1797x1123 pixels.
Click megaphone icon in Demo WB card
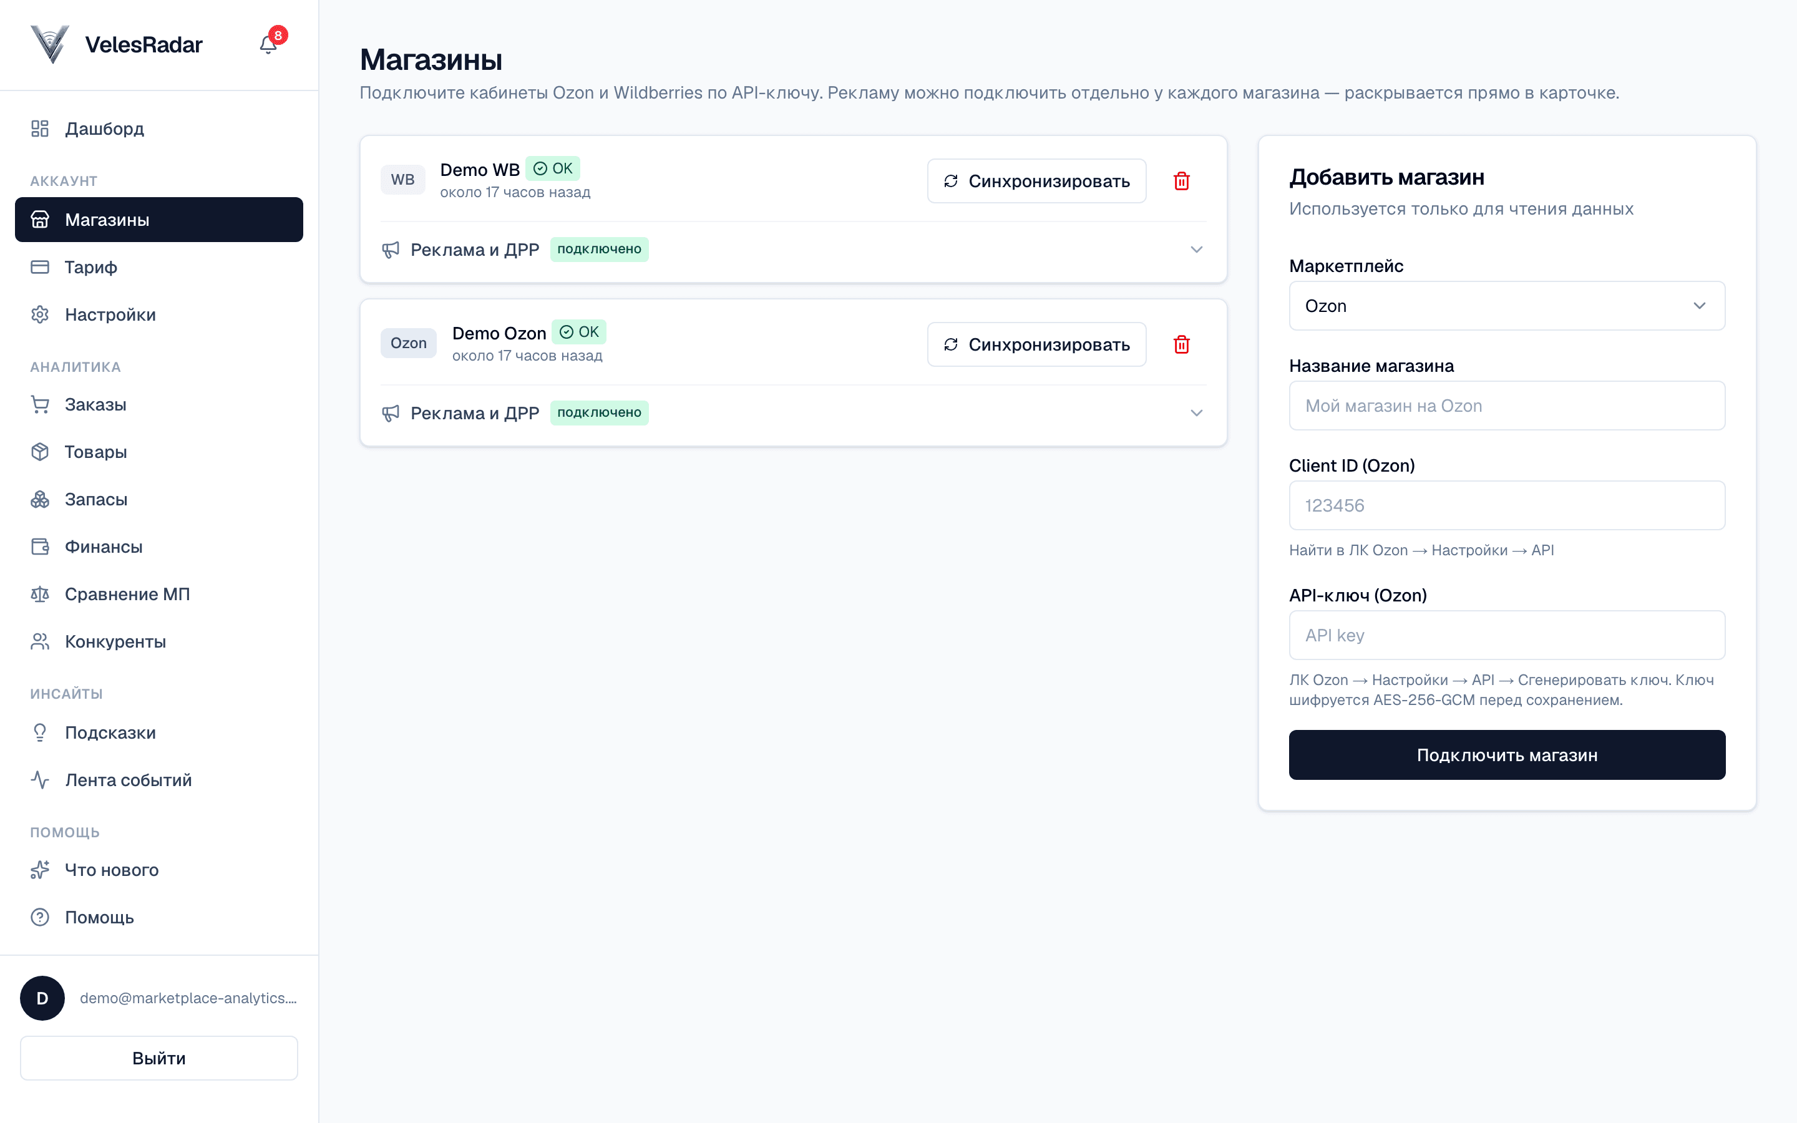point(391,250)
